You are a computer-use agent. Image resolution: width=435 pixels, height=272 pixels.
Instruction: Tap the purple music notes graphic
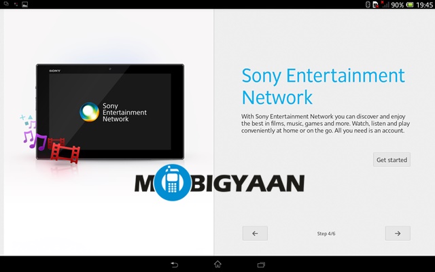click(x=34, y=137)
